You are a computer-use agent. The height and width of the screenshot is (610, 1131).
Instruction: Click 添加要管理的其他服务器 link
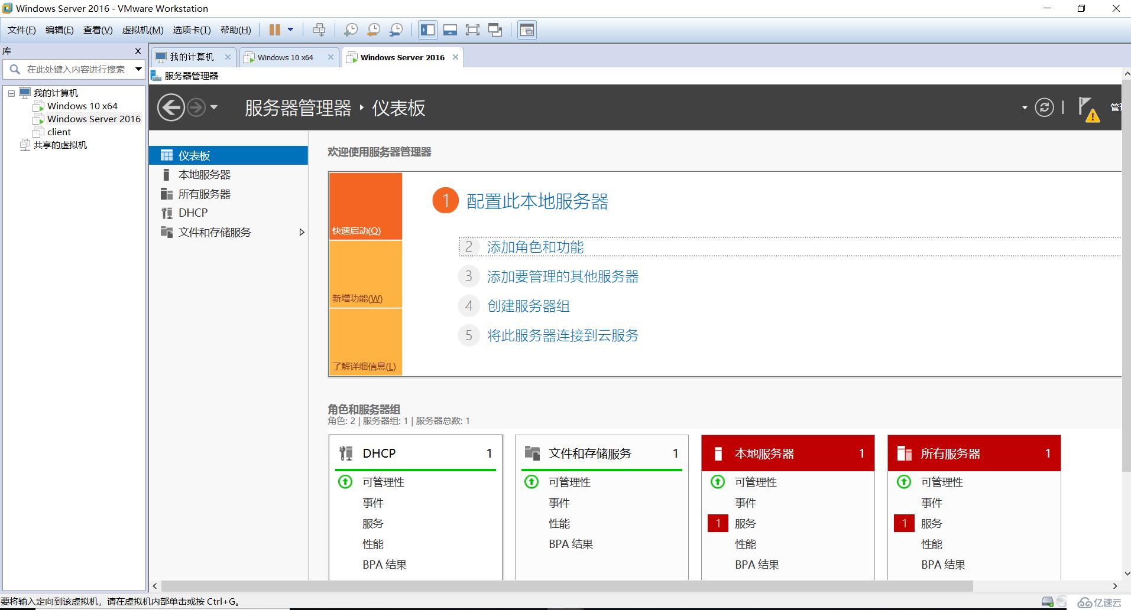coord(563,276)
